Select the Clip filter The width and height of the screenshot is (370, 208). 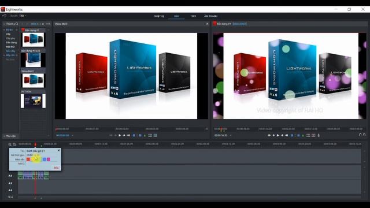tap(8, 34)
